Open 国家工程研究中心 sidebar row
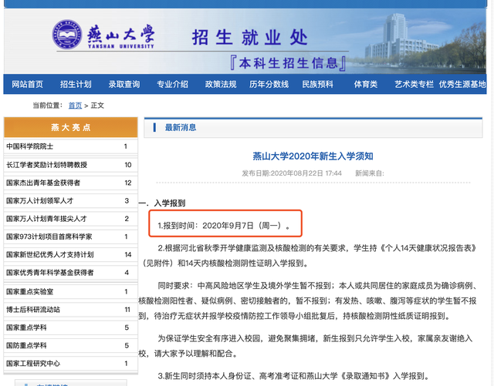 71,364
